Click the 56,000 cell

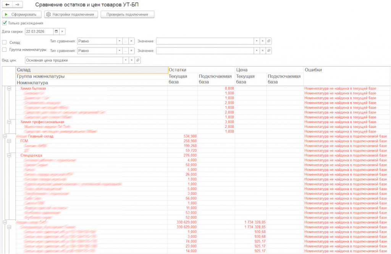191,198
